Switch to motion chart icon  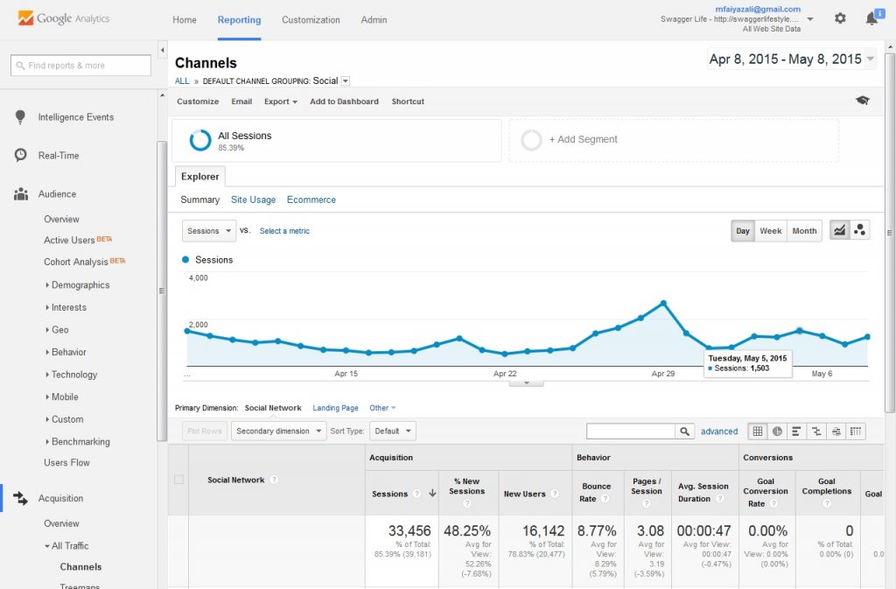[859, 231]
